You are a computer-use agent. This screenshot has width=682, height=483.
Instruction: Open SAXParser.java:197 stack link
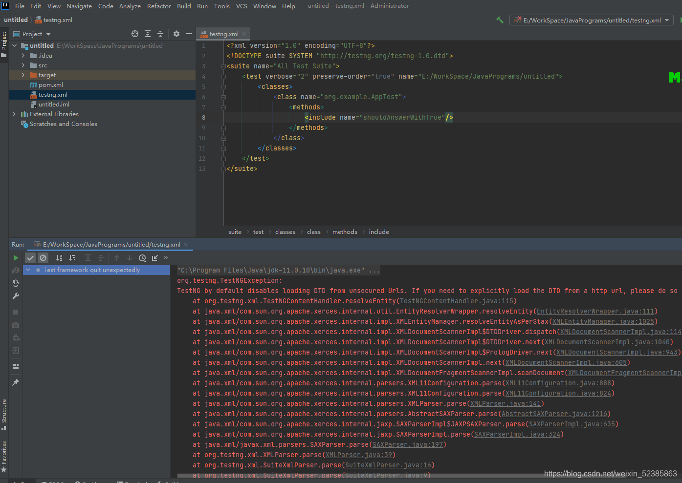tap(408, 444)
